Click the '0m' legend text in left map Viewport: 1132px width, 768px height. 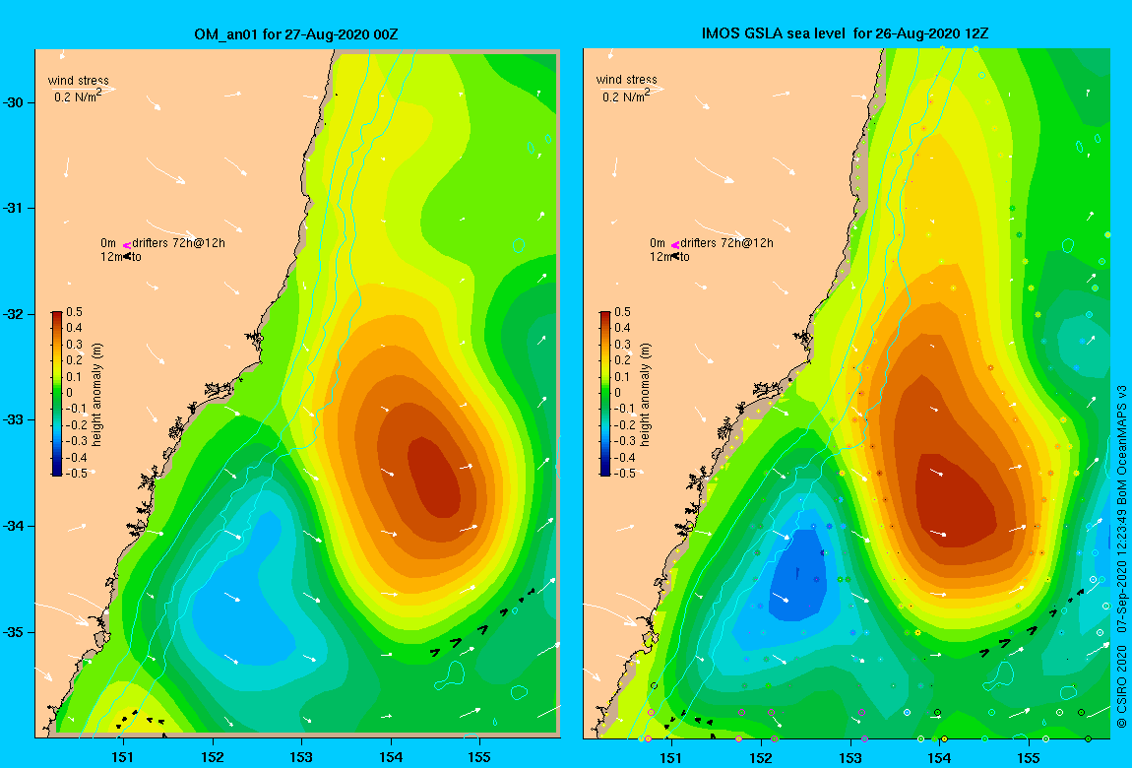coord(108,243)
